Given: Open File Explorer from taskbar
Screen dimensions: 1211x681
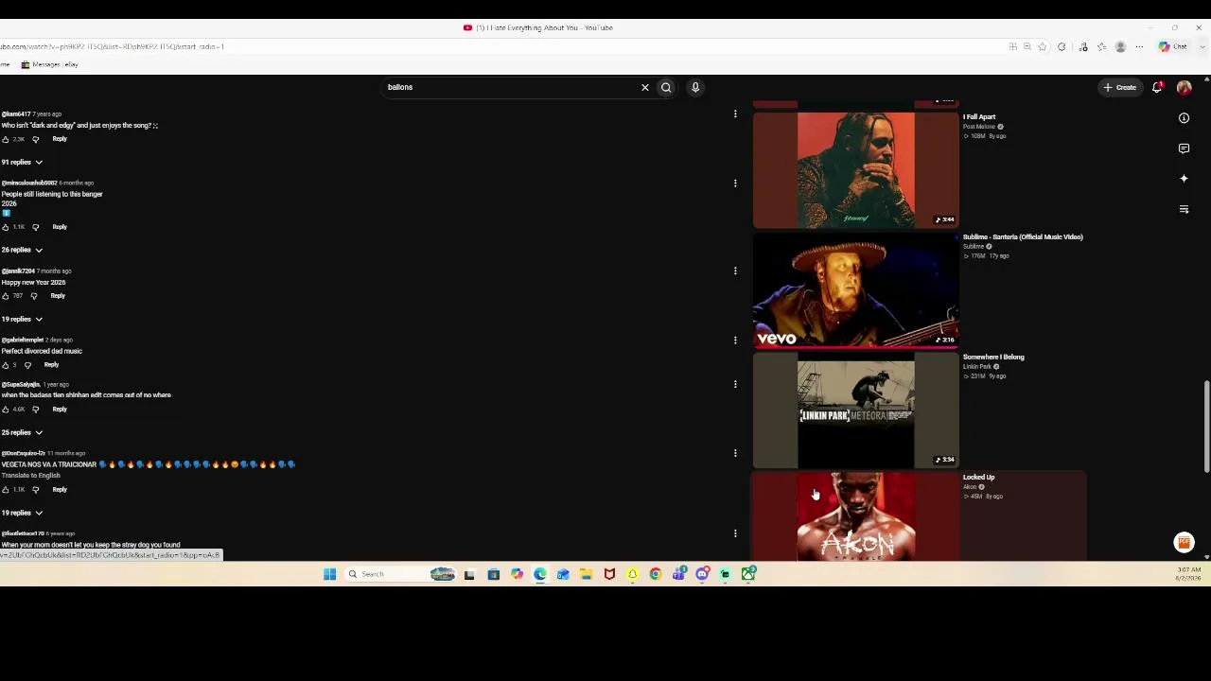Looking at the screenshot, I should (x=586, y=574).
